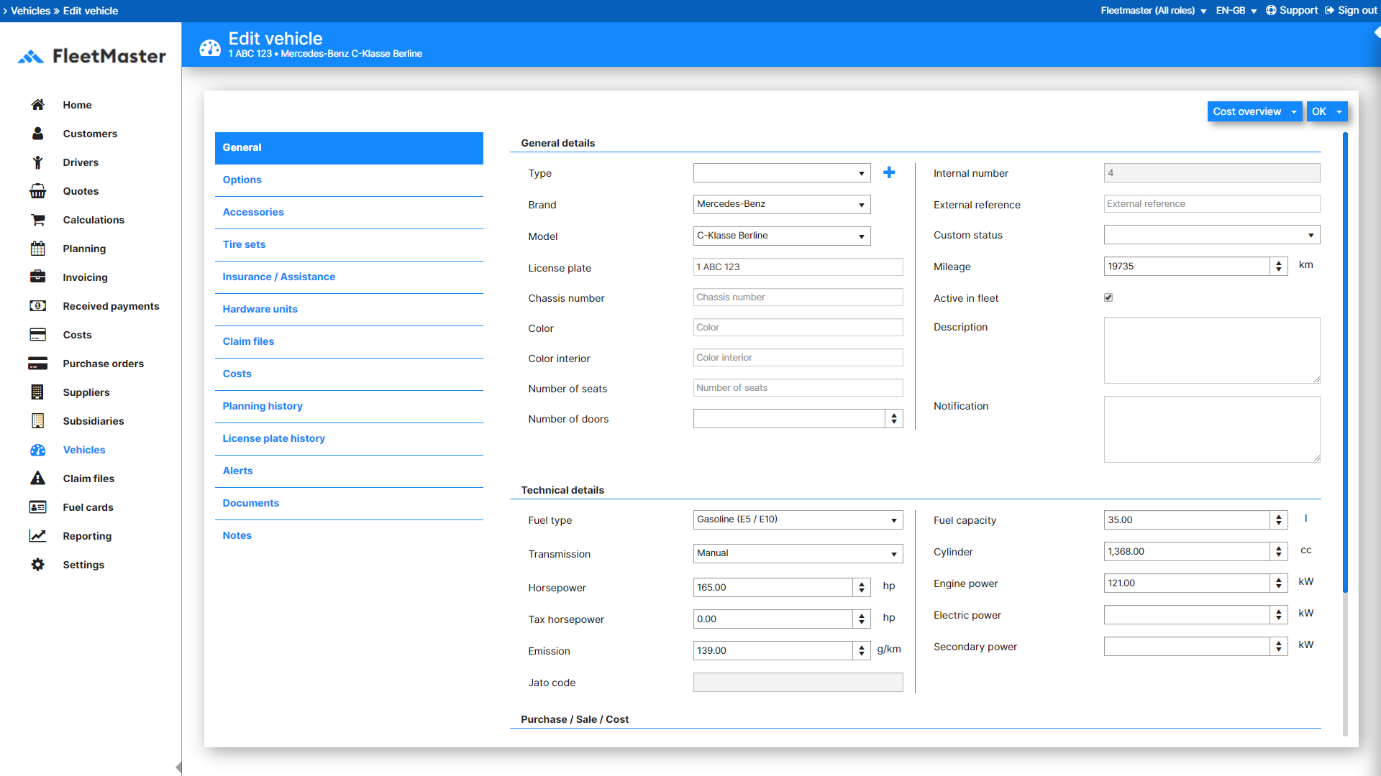Open the Insurance / Assistance tab
The height and width of the screenshot is (776, 1381).
click(349, 277)
